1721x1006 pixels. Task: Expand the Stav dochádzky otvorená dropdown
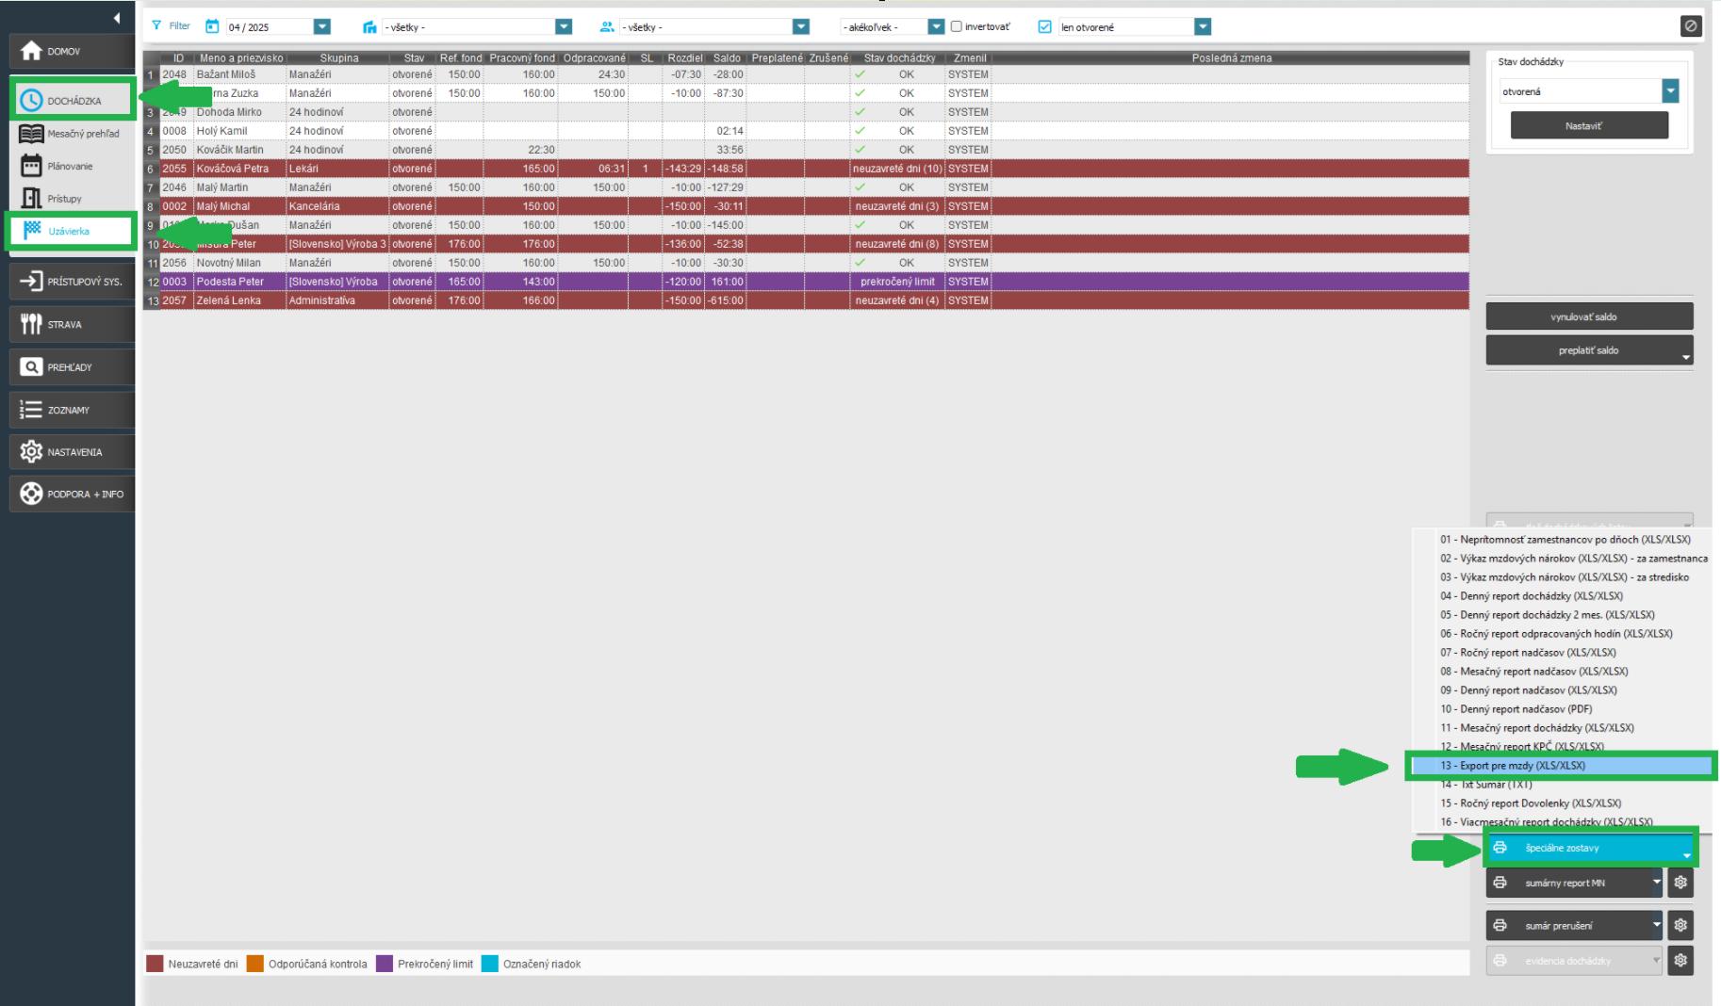(1670, 91)
